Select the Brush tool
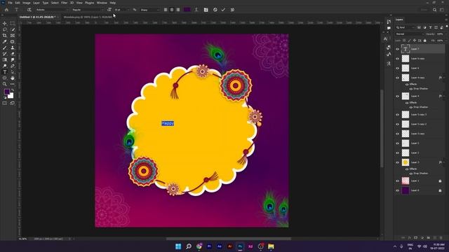The image size is (449, 252). (x=5, y=48)
